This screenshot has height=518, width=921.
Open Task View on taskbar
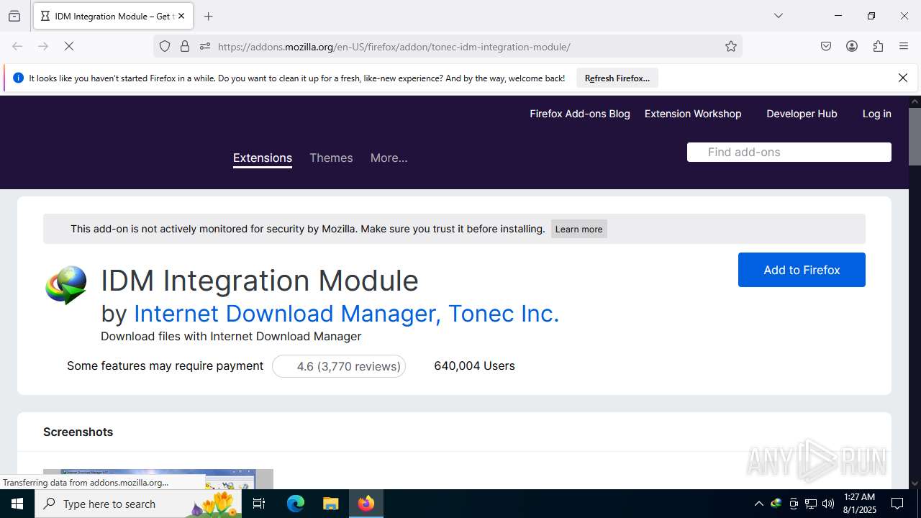tap(259, 504)
